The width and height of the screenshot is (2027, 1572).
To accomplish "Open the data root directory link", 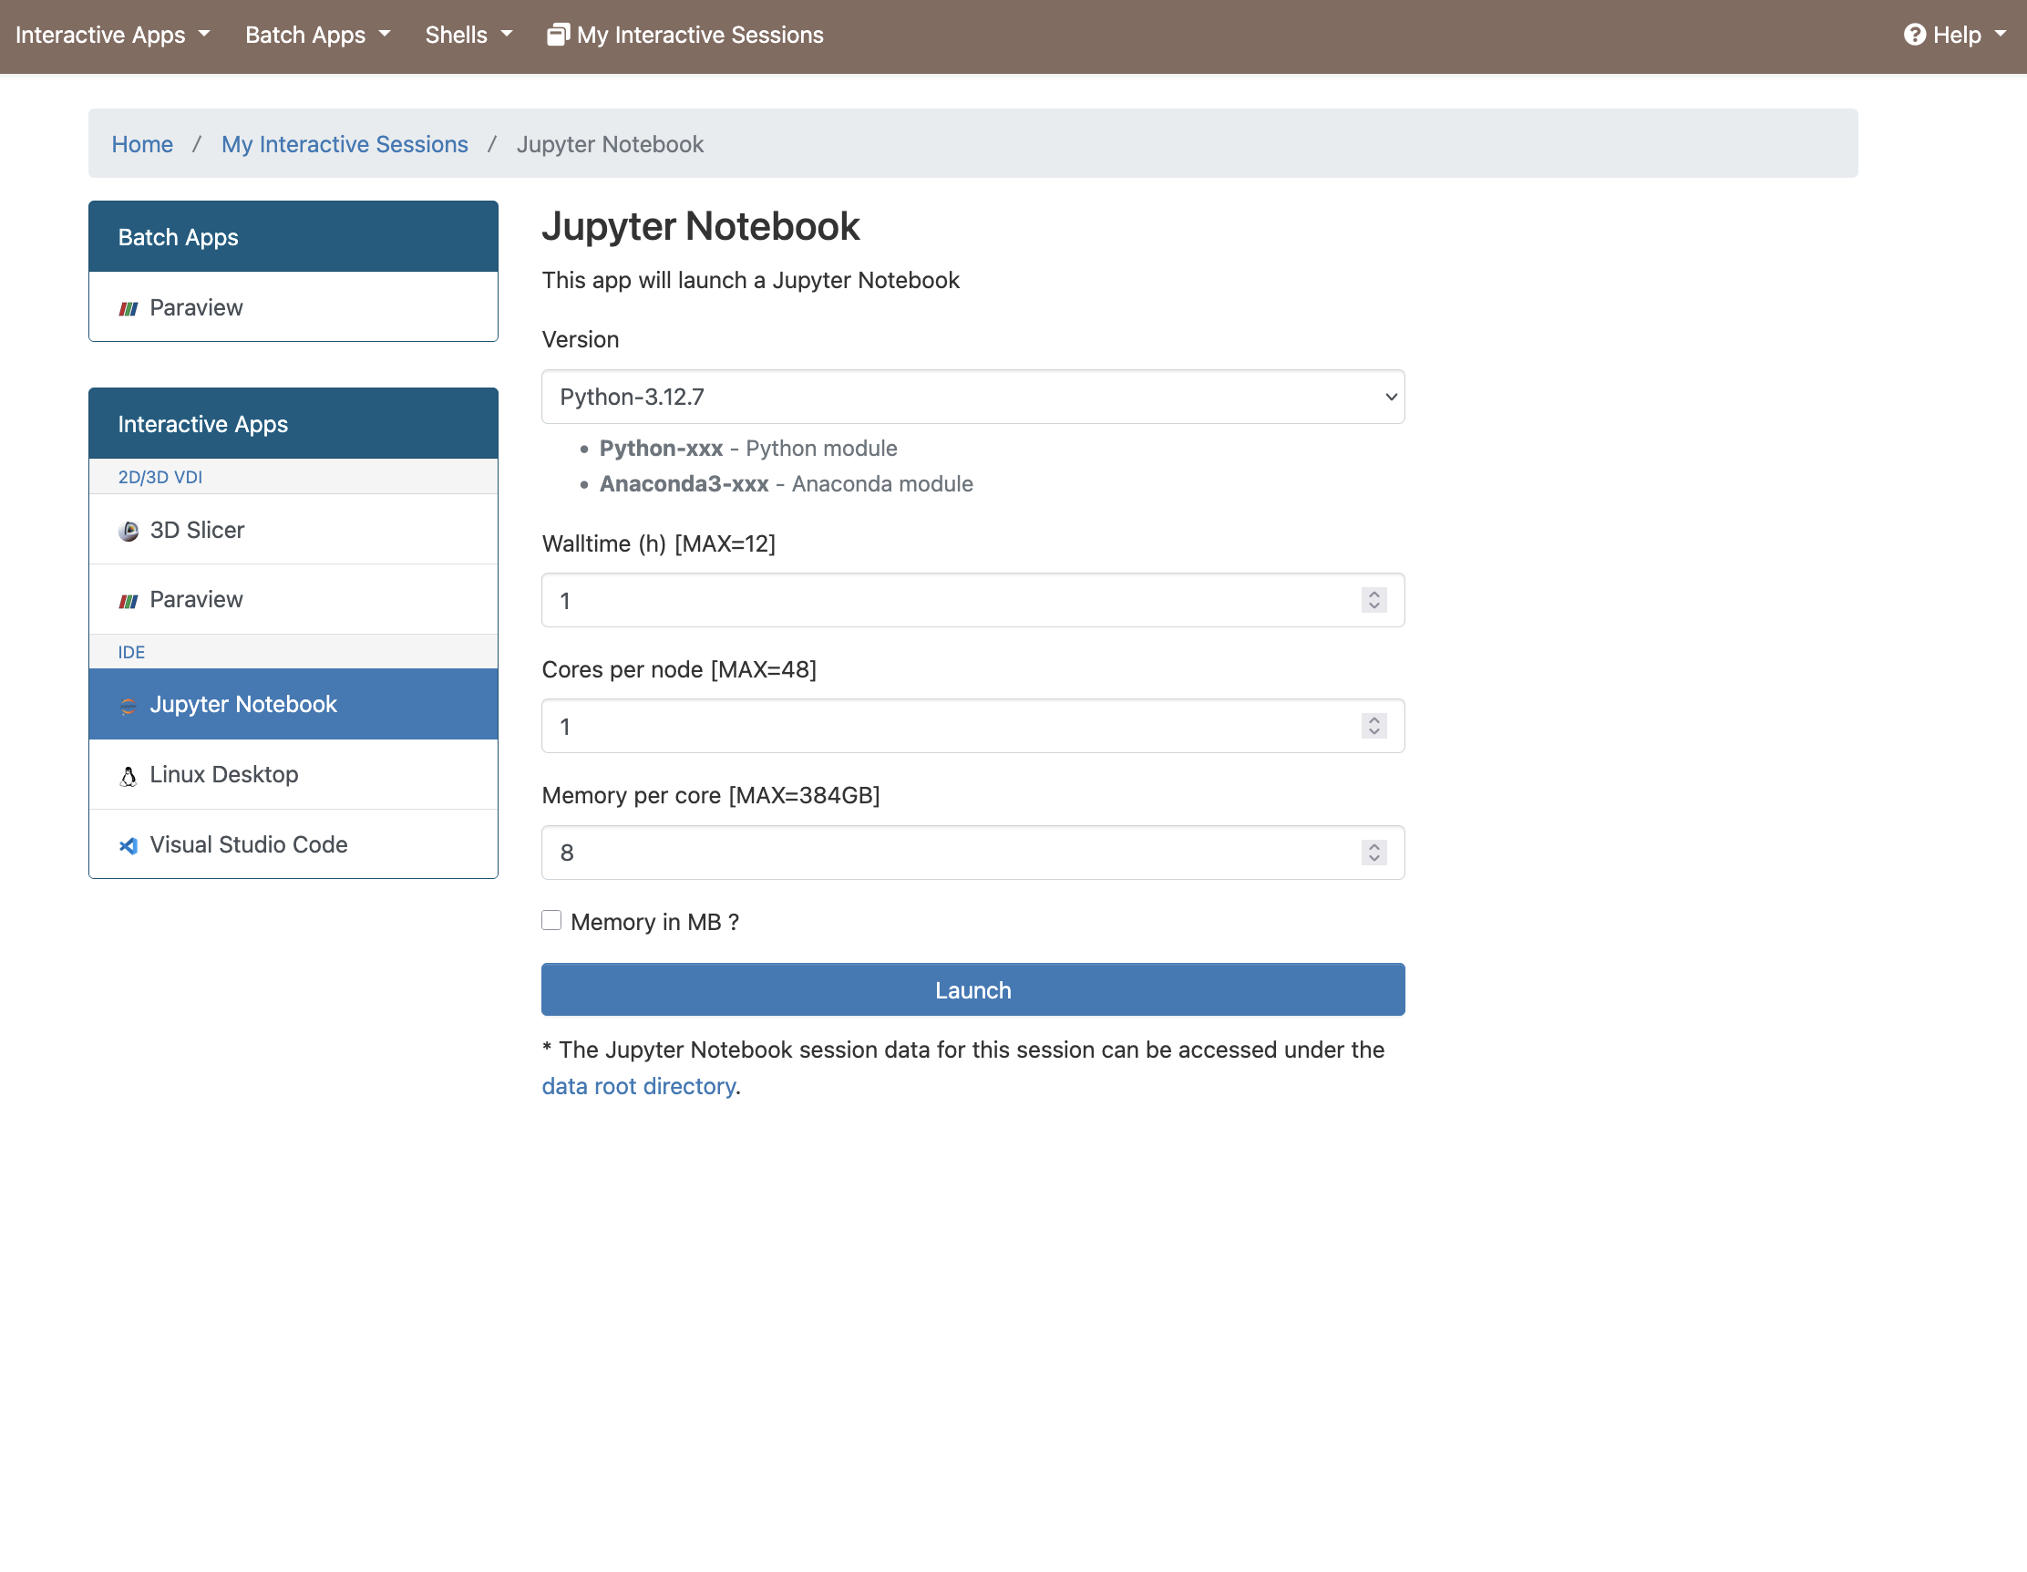I will [639, 1086].
